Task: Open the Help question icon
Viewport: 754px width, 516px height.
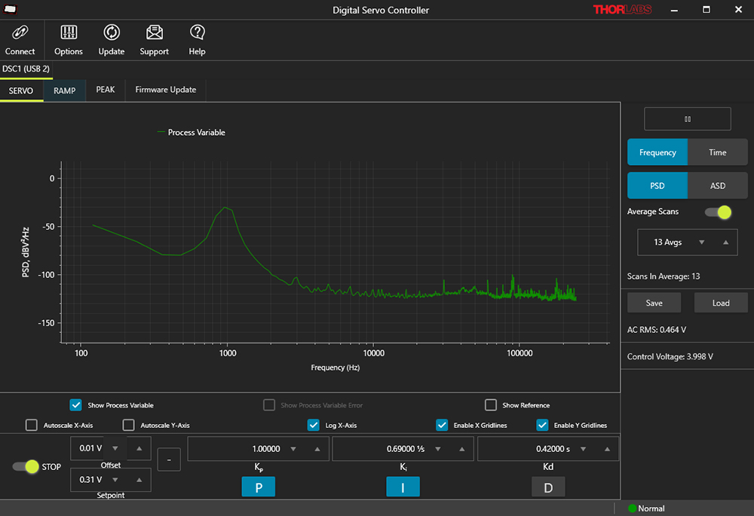Action: [197, 33]
